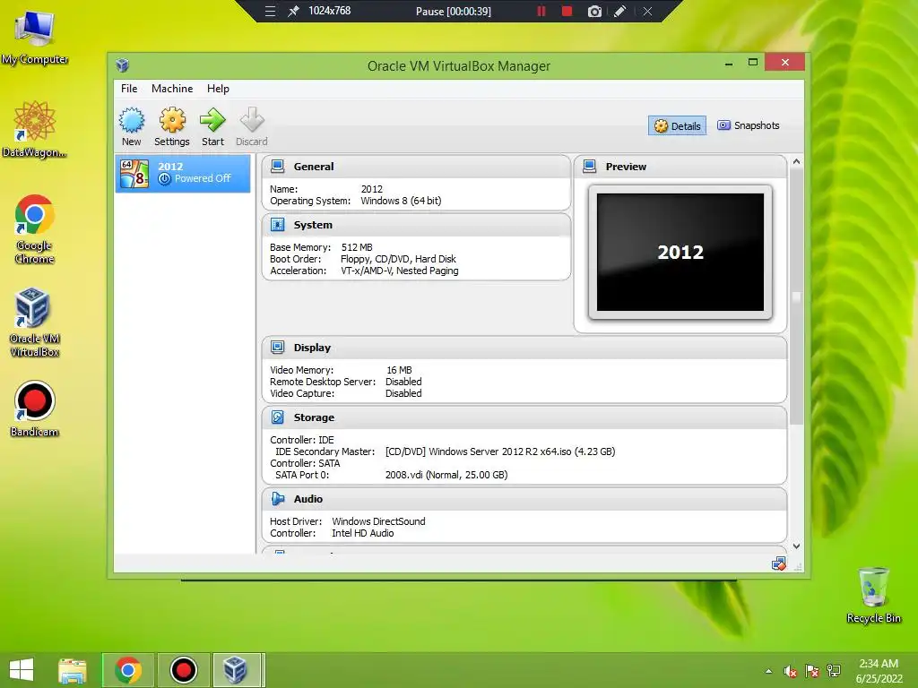Click Windows Server 2012 R2 x64.iso text
This screenshot has width=918, height=688.
[x=500, y=451]
